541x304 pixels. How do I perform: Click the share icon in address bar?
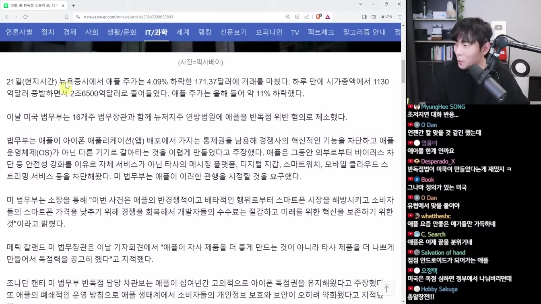pyautogui.click(x=307, y=17)
